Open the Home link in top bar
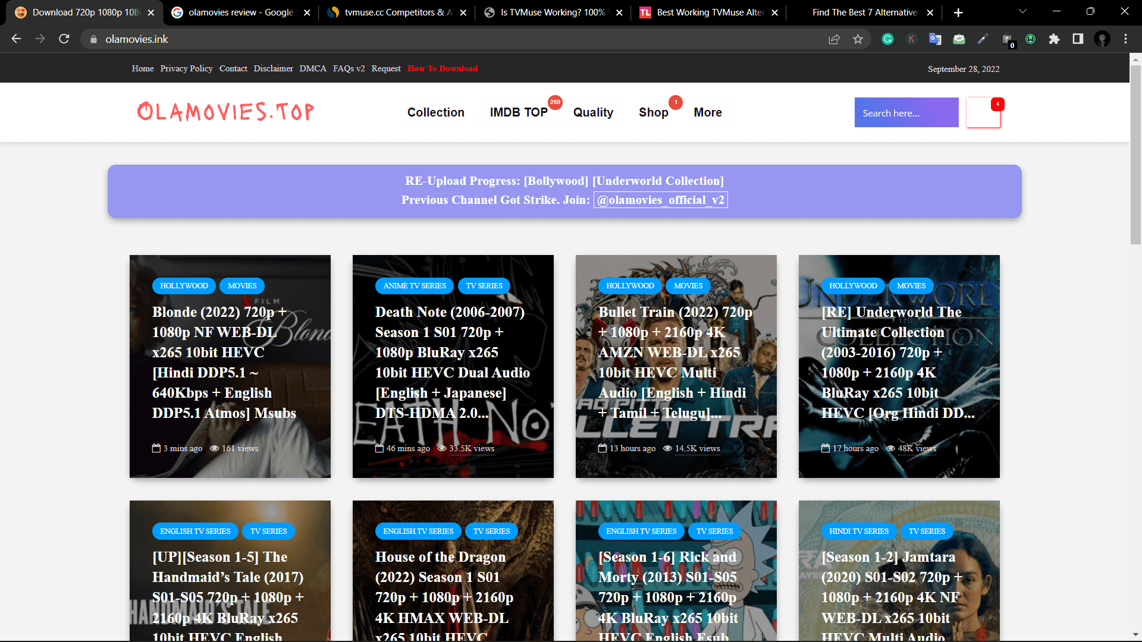 pos(143,68)
